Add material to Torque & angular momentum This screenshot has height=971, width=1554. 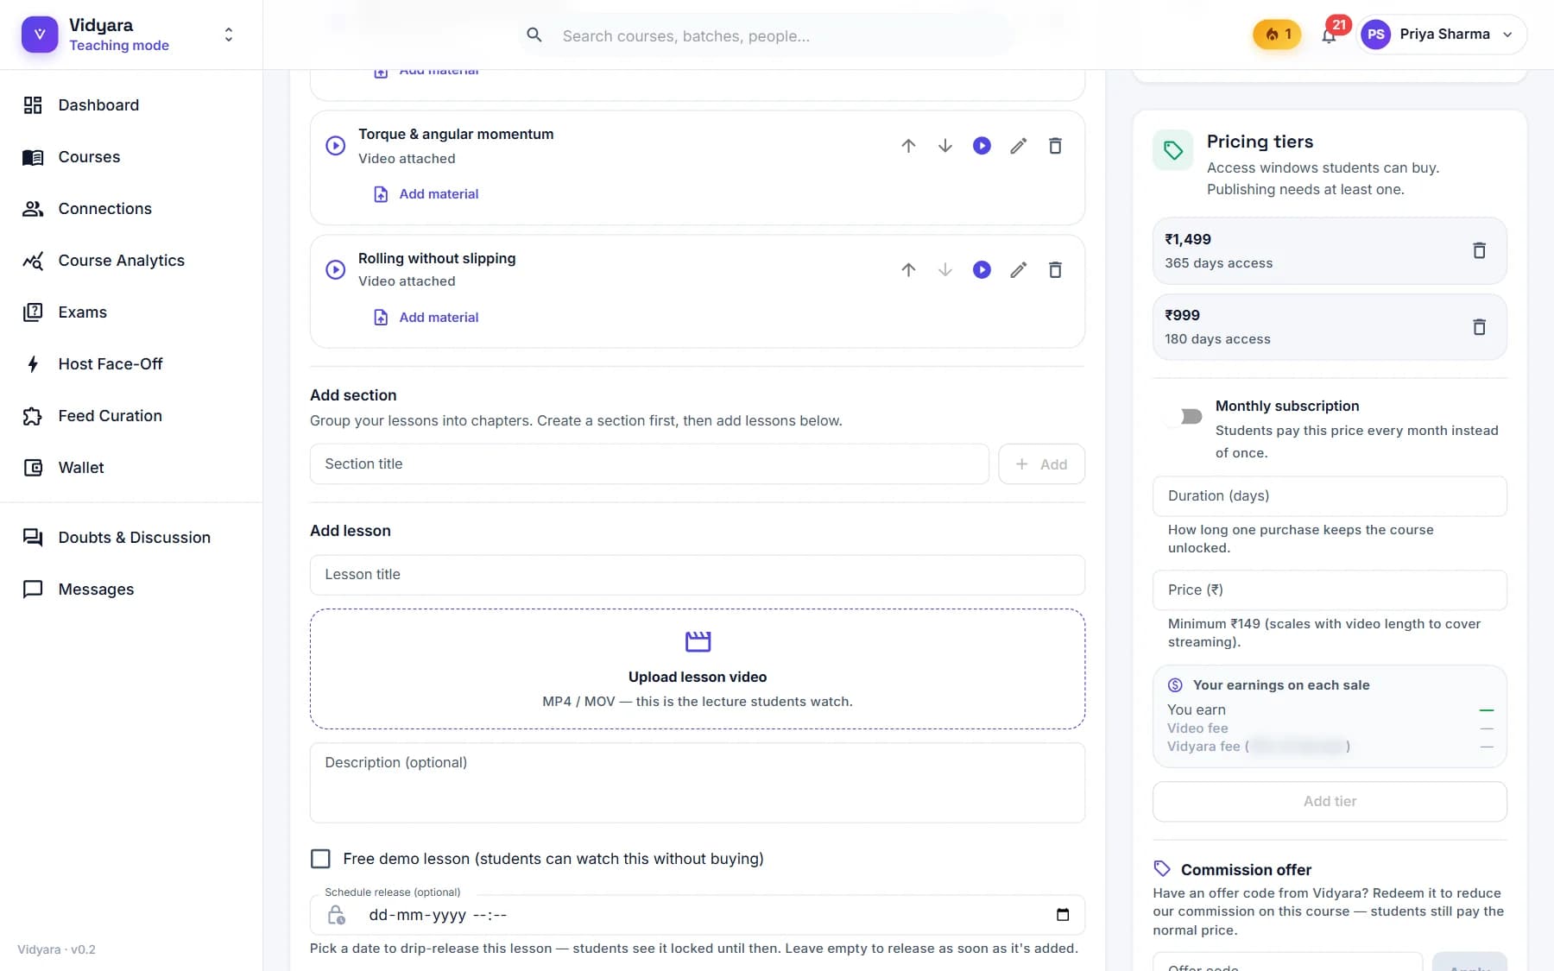(426, 194)
